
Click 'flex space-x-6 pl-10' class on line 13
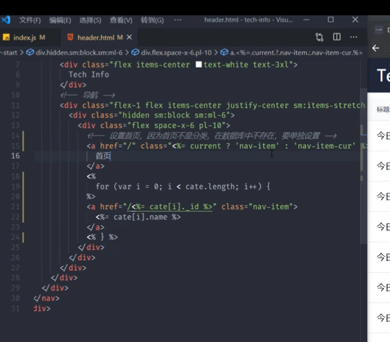coord(178,125)
